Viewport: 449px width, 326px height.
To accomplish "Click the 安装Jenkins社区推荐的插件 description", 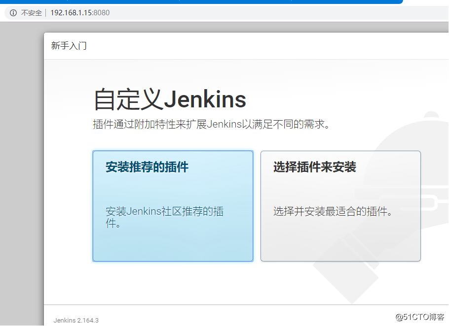I will click(x=165, y=217).
